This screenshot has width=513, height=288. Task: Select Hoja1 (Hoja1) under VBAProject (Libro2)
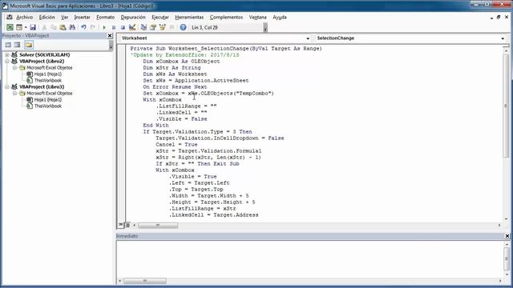click(x=48, y=74)
